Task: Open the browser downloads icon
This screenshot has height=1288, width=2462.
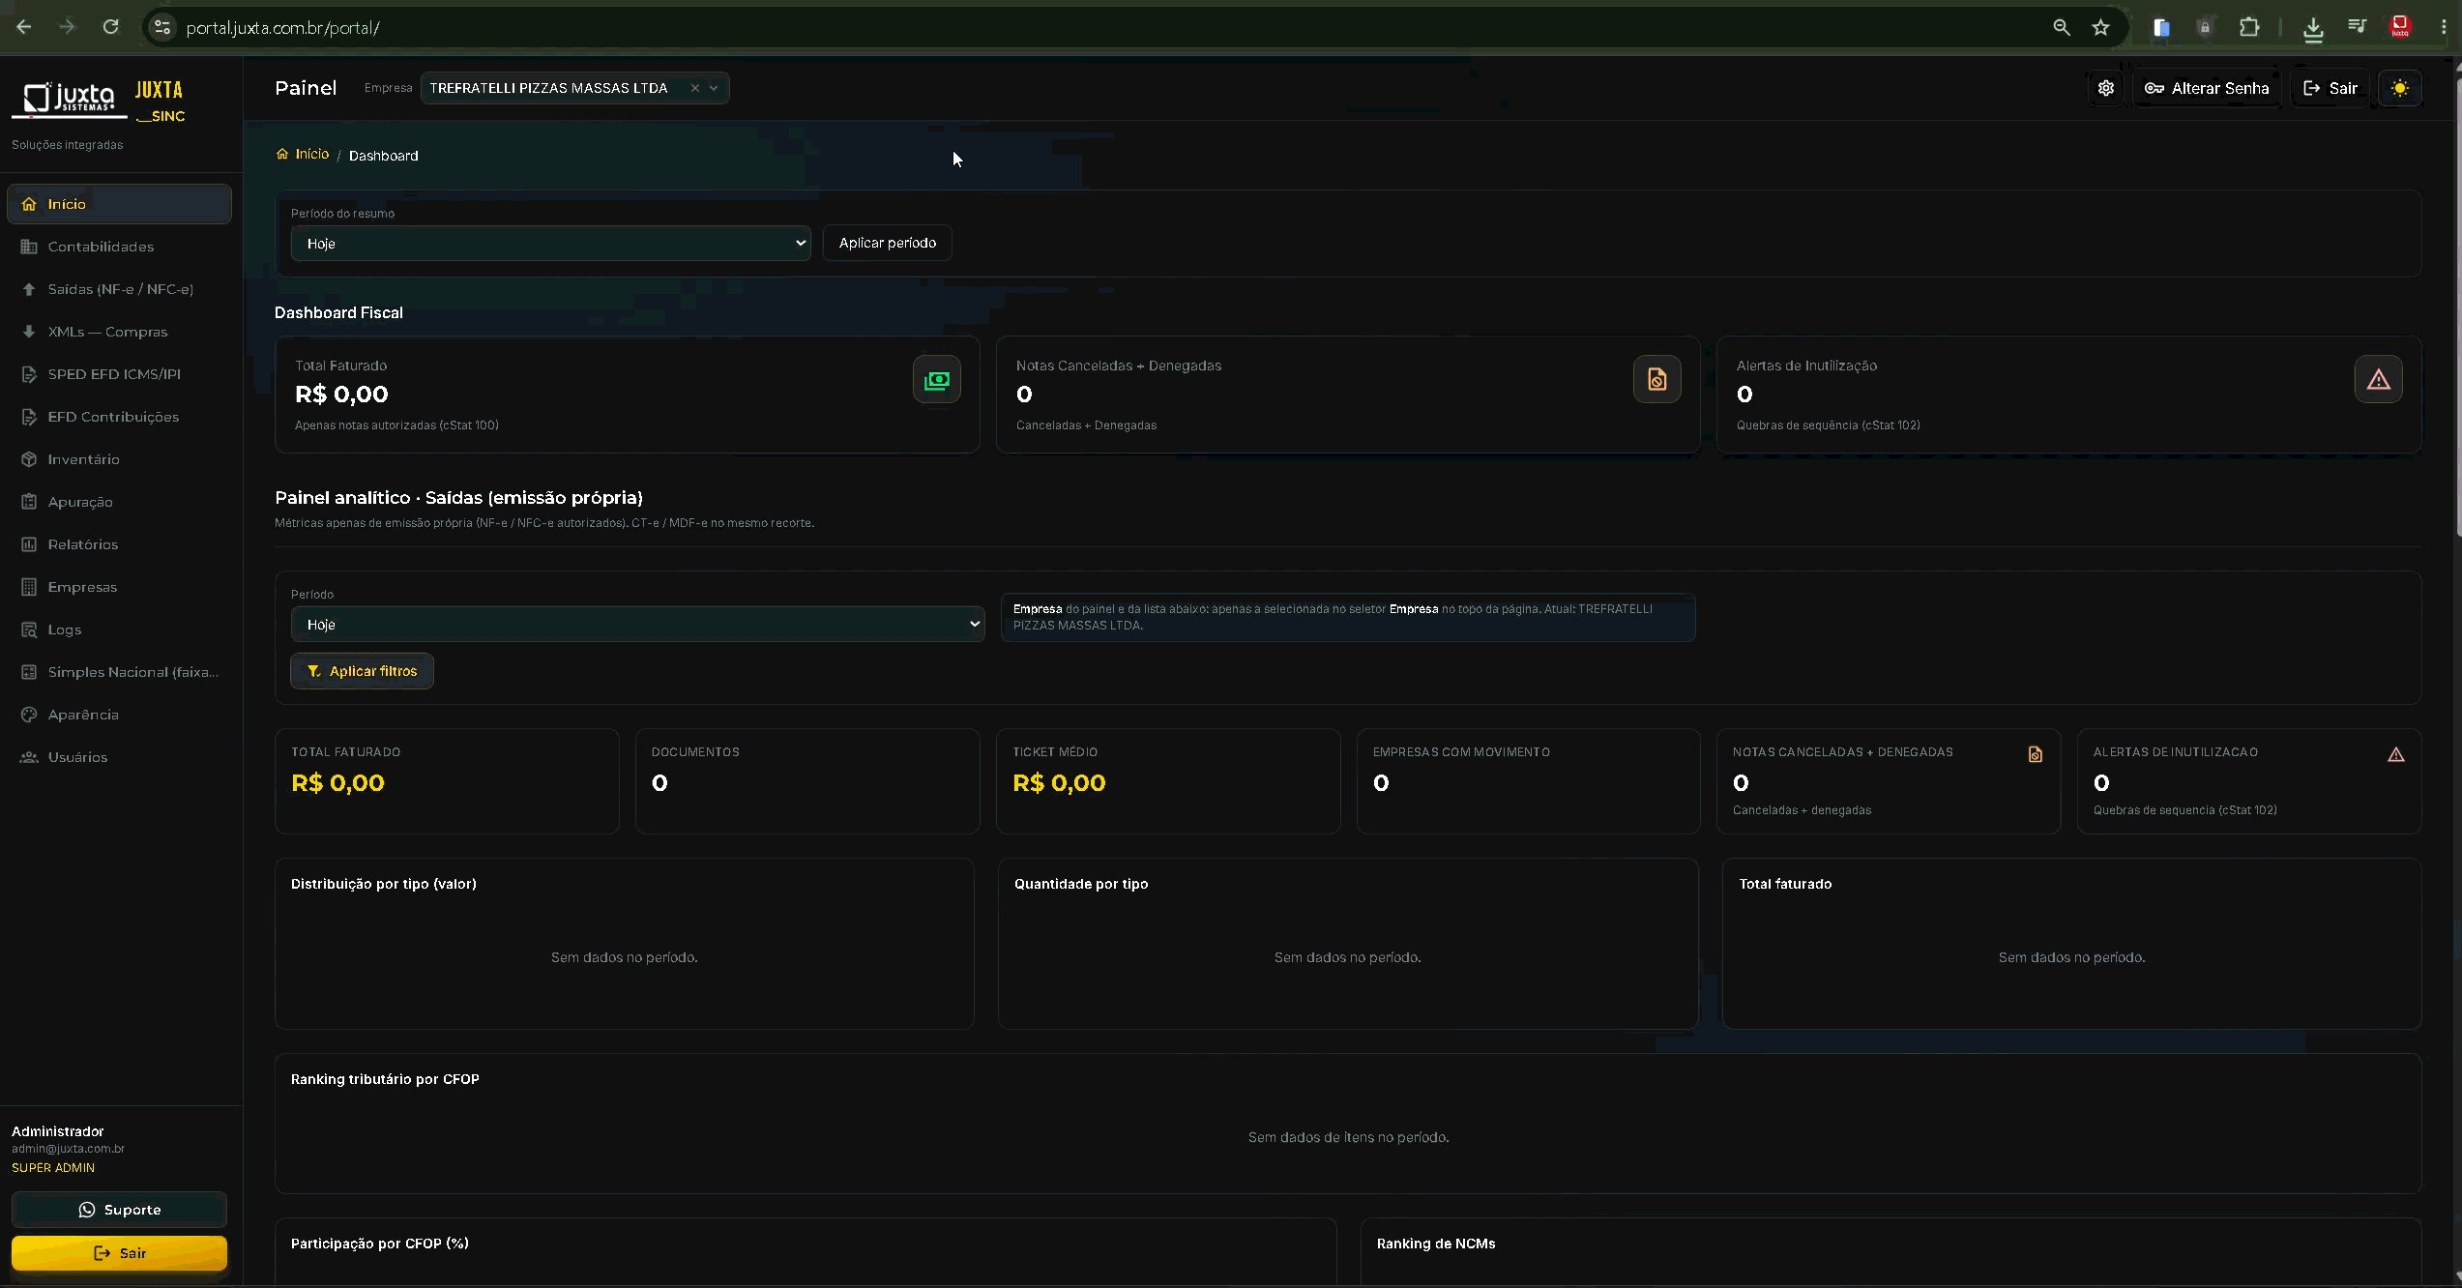Action: (2312, 28)
